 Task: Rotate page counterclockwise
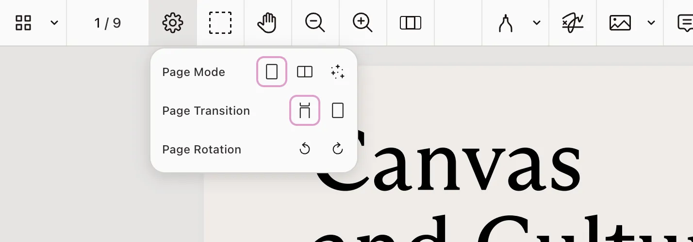(x=305, y=149)
